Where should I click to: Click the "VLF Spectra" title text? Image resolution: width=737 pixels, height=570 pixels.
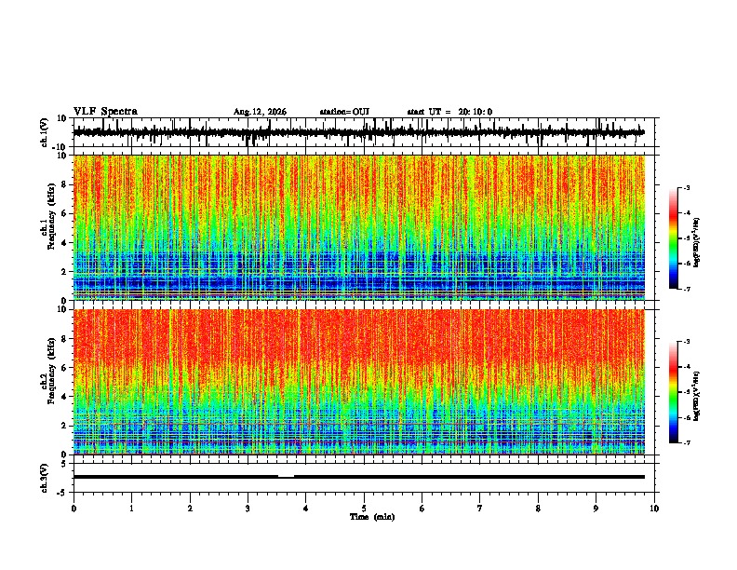[x=105, y=112]
